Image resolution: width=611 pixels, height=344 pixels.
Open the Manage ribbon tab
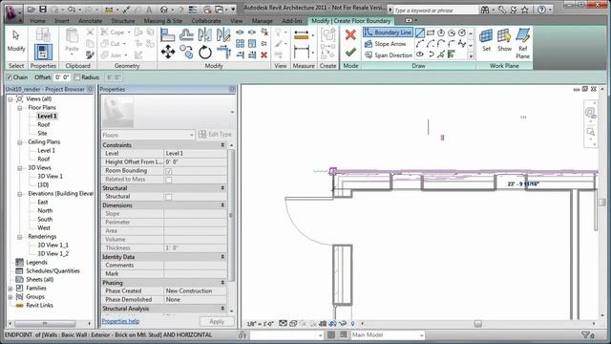pyautogui.click(x=263, y=21)
